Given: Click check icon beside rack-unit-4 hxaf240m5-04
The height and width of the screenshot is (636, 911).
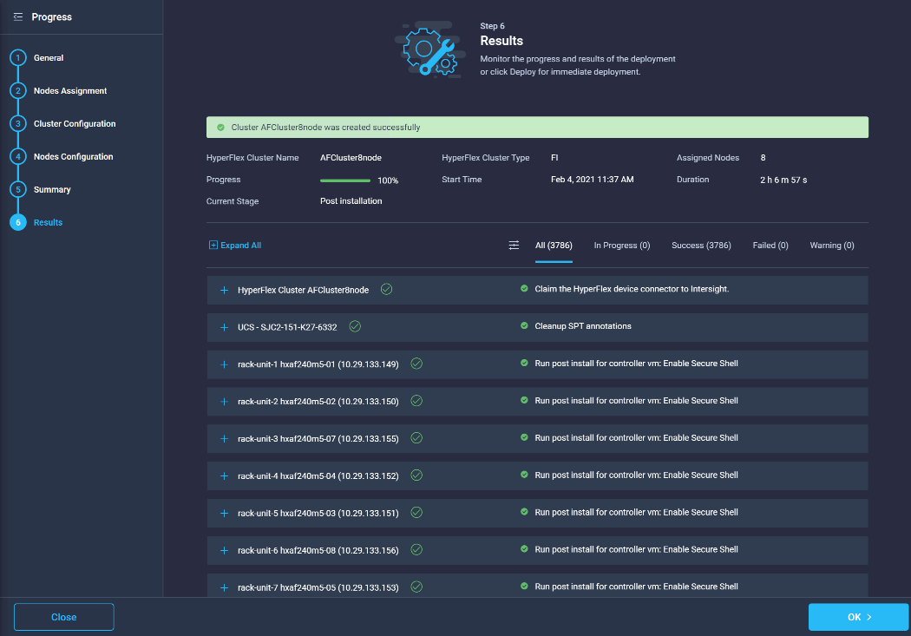Looking at the screenshot, I should [x=416, y=475].
